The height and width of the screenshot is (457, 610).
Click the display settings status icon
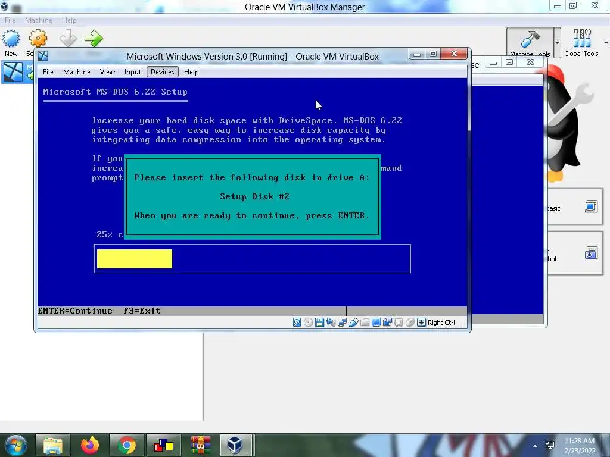pos(376,322)
